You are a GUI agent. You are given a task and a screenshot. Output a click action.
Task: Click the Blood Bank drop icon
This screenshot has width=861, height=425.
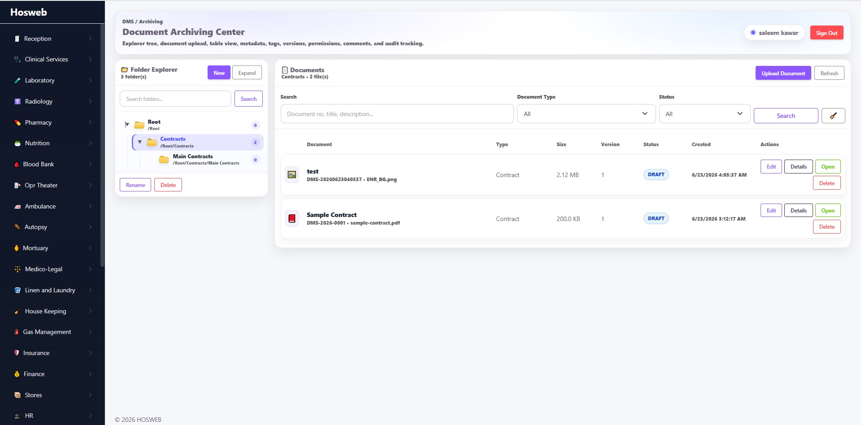pos(17,164)
